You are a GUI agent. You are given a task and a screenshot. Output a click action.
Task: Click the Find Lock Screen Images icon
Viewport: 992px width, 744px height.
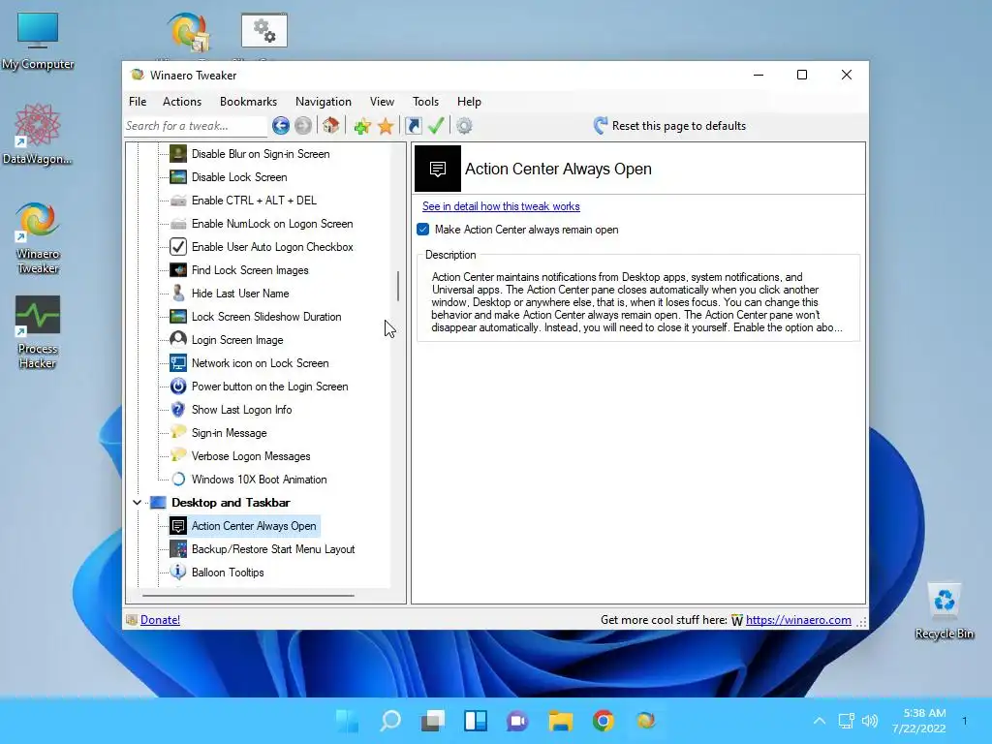pyautogui.click(x=178, y=270)
